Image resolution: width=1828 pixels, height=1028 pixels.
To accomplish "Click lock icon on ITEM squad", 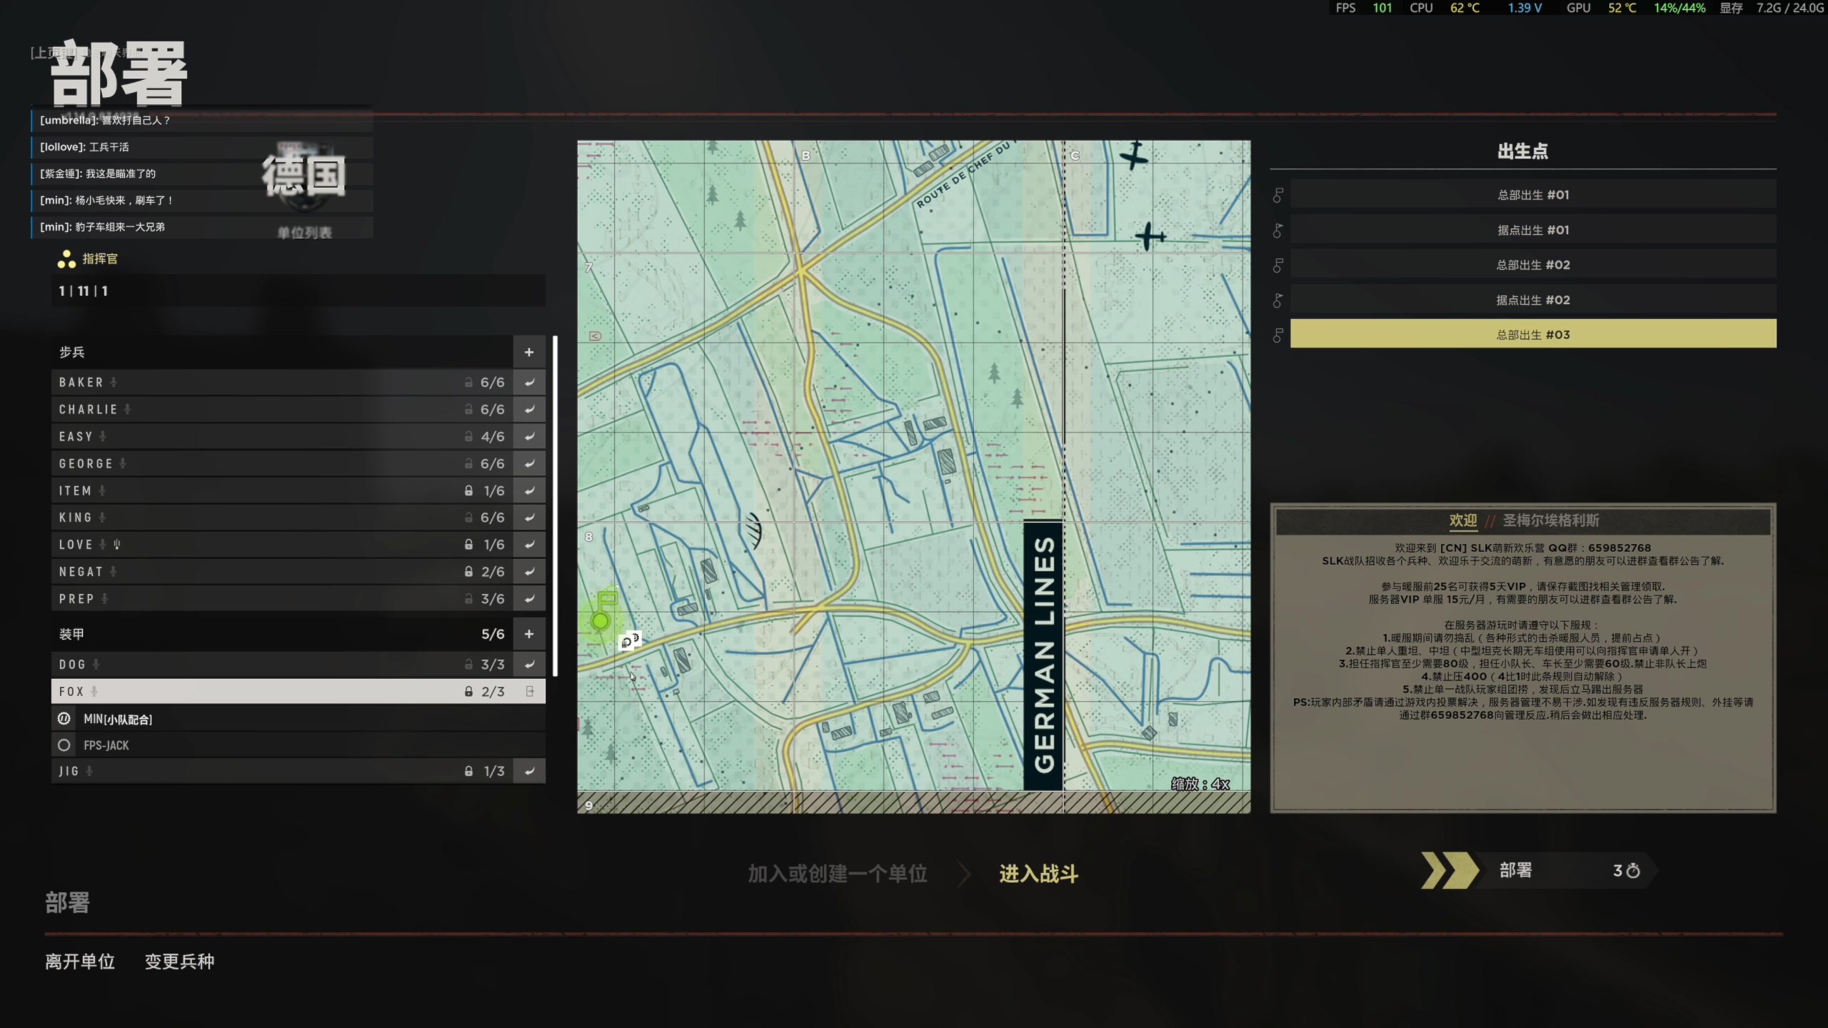I will [x=468, y=490].
